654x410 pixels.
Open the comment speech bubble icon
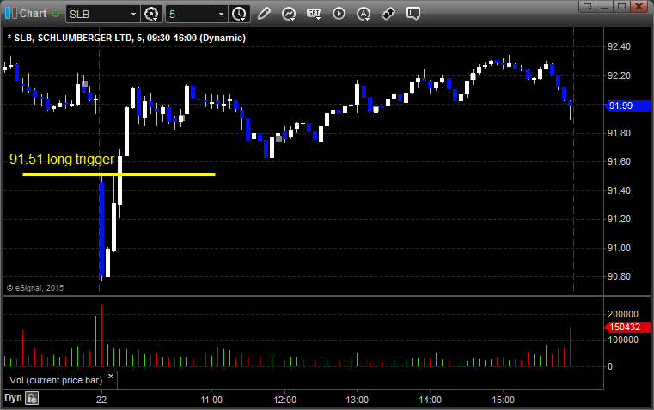click(x=413, y=14)
